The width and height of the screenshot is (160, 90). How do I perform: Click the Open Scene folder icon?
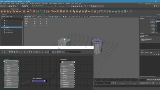pos(11,6)
